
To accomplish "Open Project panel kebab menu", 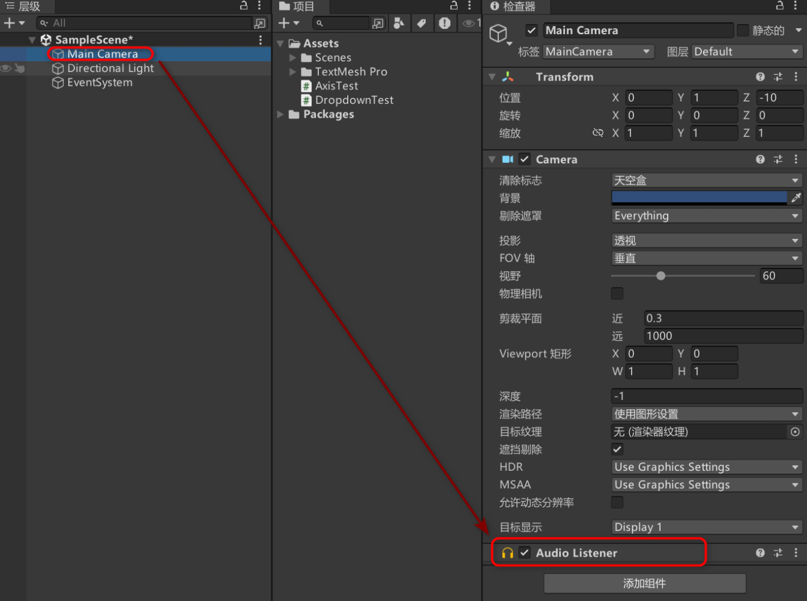I will 470,5.
